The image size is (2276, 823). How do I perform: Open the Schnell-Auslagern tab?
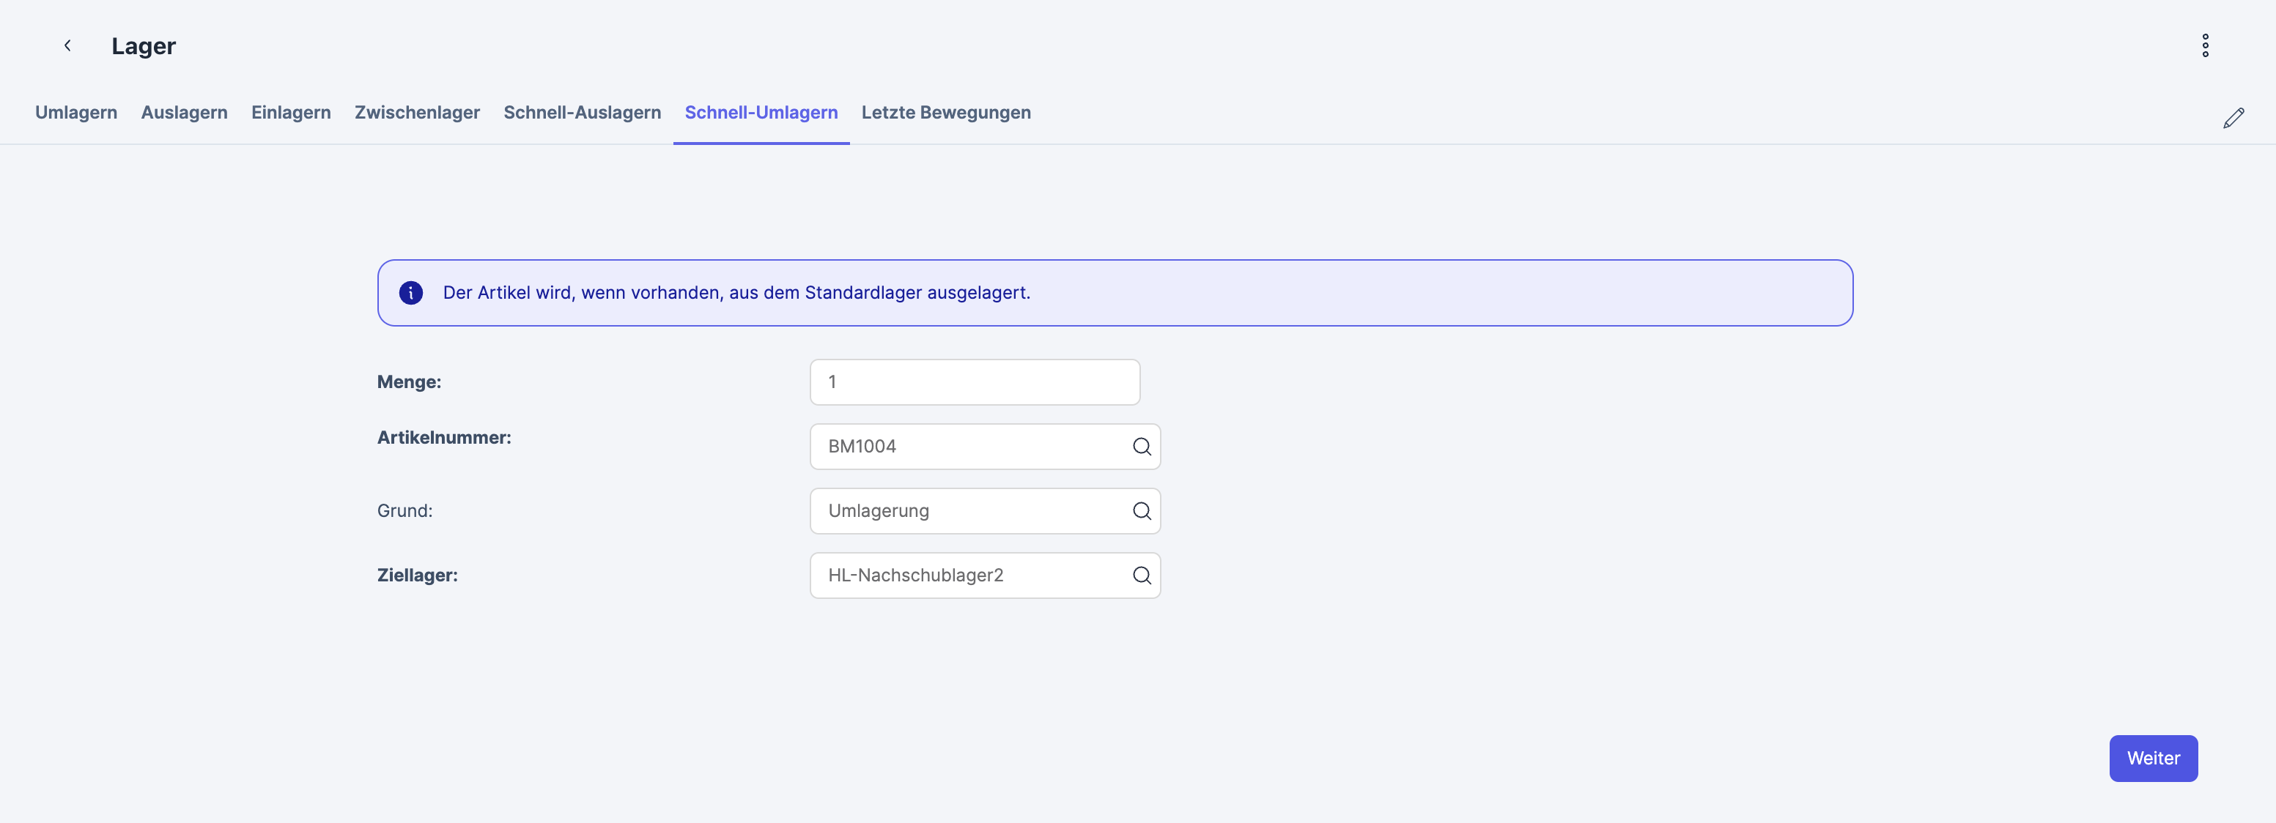pyautogui.click(x=581, y=112)
